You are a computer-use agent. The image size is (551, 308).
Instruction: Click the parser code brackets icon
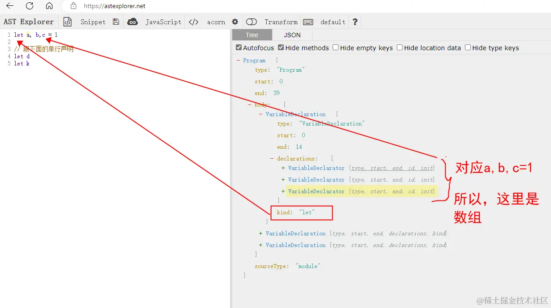click(x=194, y=22)
